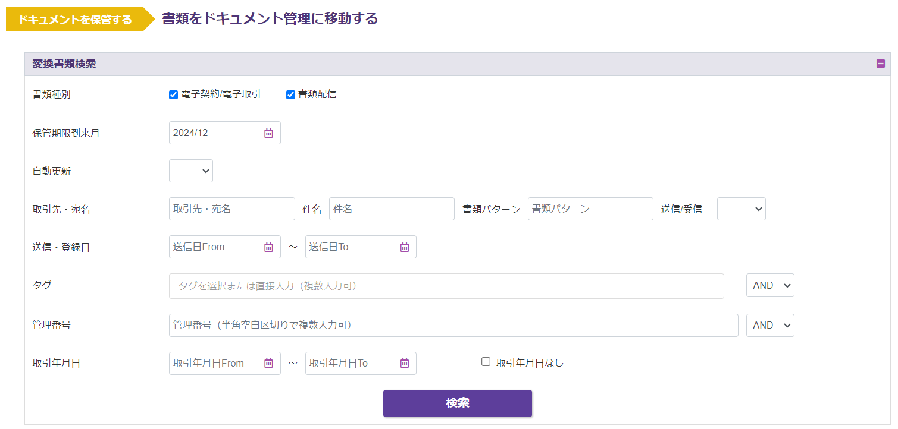Open calendar for 保管期限到来月 field
The width and height of the screenshot is (898, 429).
pos(268,133)
